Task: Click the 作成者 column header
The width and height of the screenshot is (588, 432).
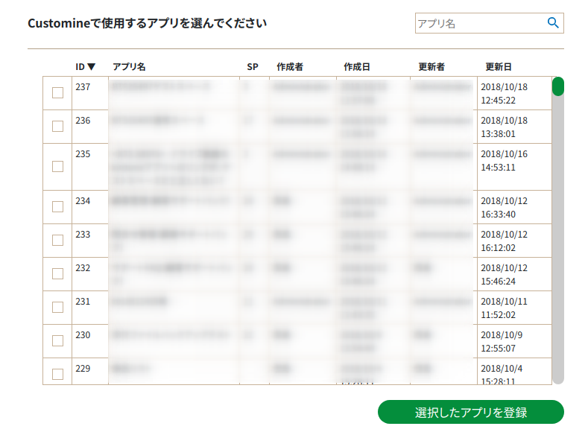Action: click(x=290, y=67)
